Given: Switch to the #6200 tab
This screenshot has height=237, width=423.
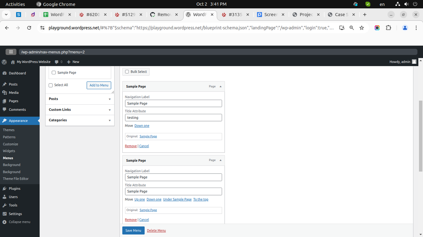Looking at the screenshot, I should point(93,14).
